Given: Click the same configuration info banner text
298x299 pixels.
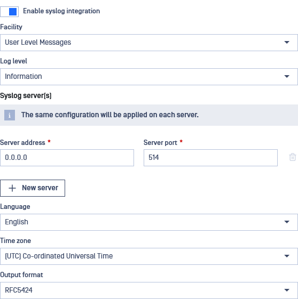Looking at the screenshot, I should (x=110, y=115).
